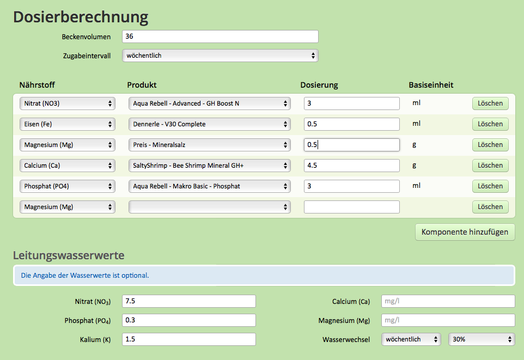The width and height of the screenshot is (524, 360).
Task: Delete the Calcium (Ca) row with Löschen
Action: pos(490,166)
